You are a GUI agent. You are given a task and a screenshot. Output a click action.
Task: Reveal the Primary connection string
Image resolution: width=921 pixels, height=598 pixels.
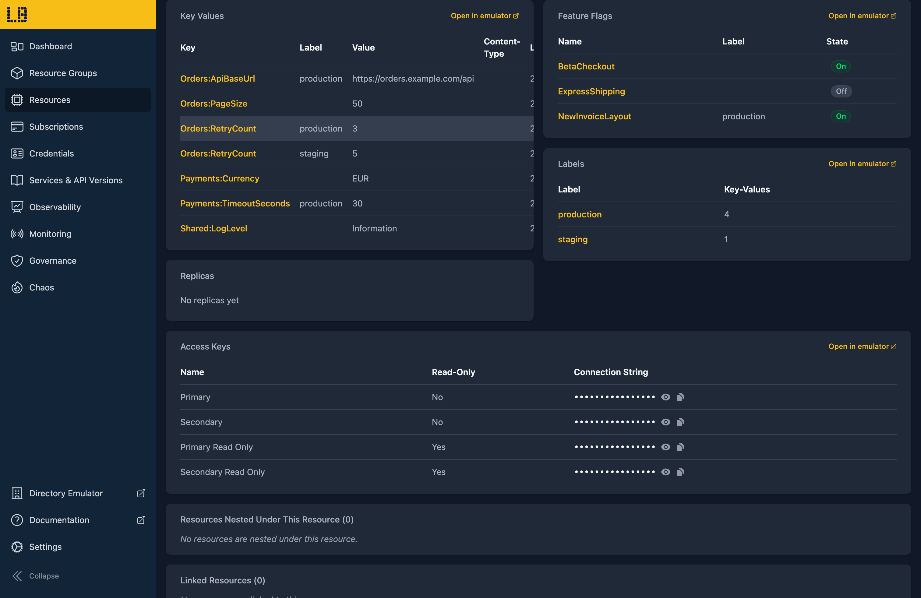[x=665, y=397]
